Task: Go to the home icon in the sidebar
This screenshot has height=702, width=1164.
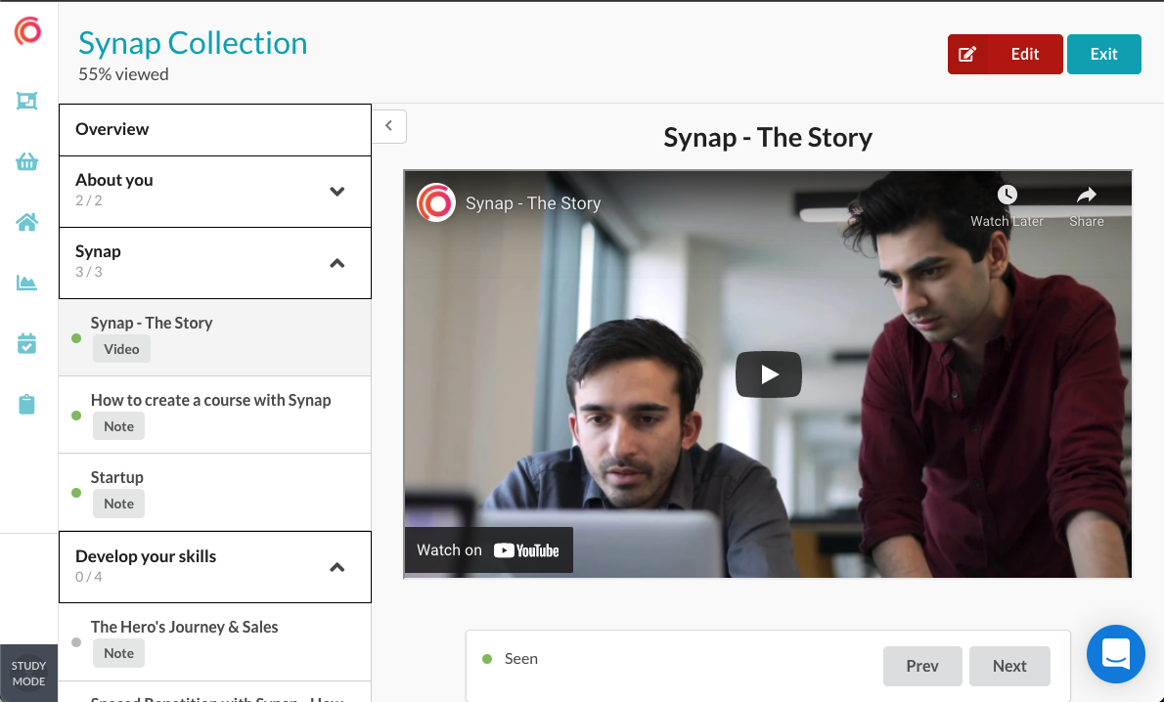Action: [x=26, y=222]
